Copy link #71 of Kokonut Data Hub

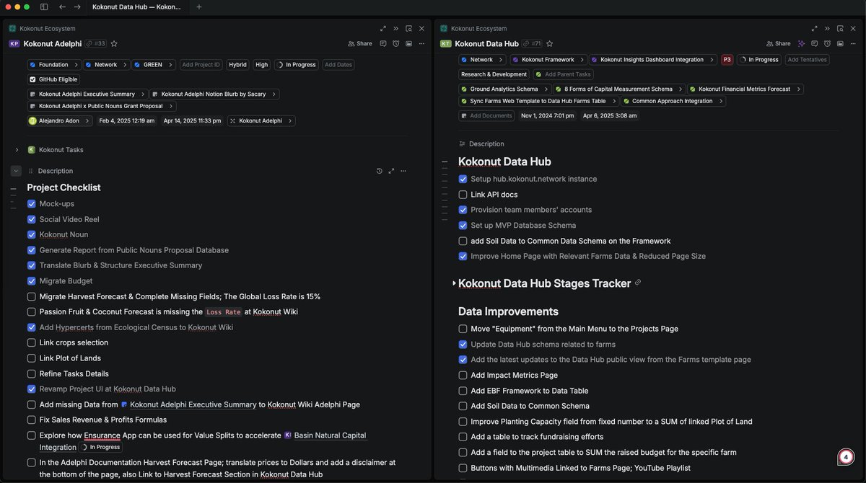pyautogui.click(x=532, y=43)
